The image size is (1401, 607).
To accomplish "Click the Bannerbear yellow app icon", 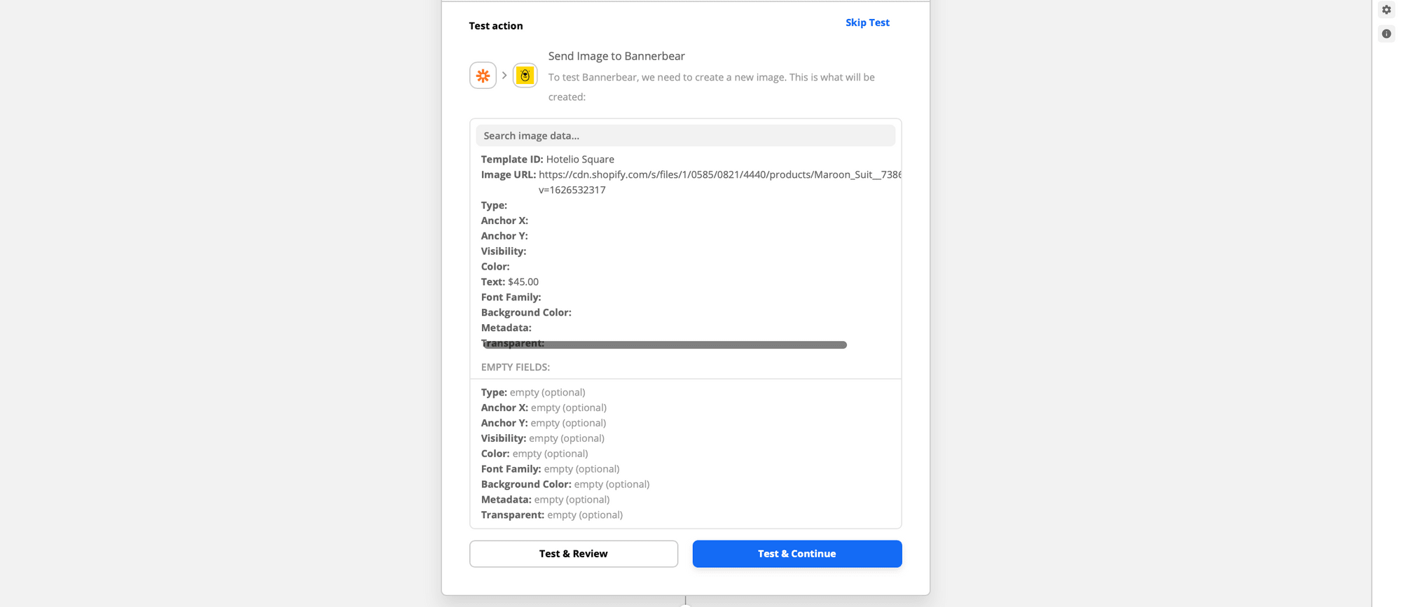I will pyautogui.click(x=525, y=76).
